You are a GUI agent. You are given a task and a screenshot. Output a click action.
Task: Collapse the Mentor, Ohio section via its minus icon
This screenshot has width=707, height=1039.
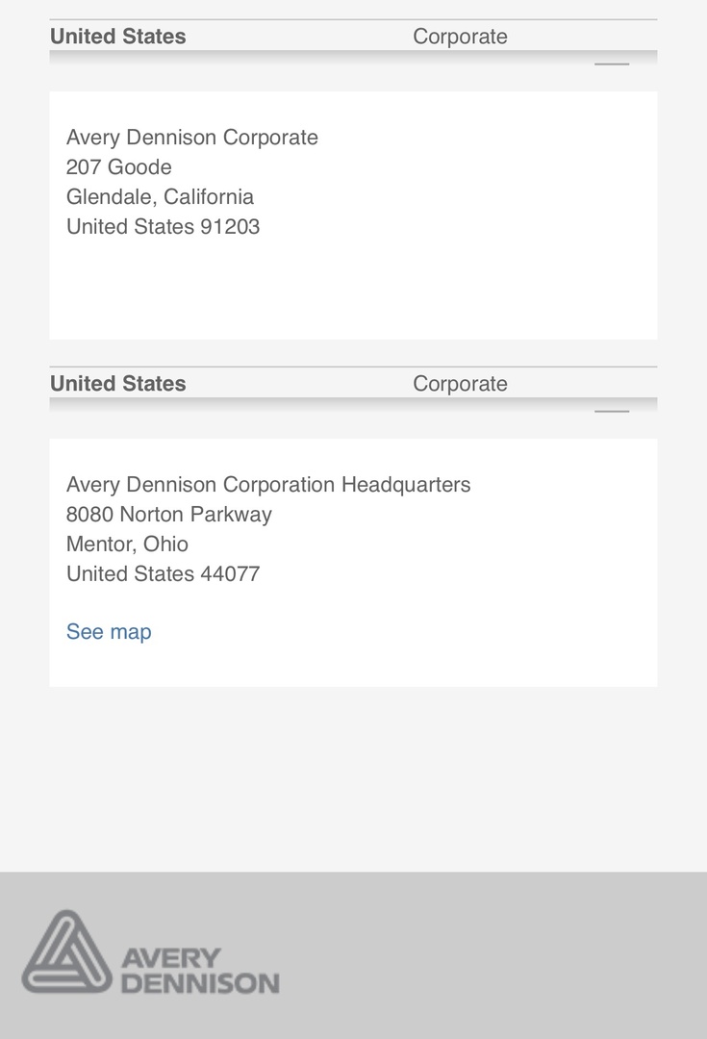tap(612, 411)
